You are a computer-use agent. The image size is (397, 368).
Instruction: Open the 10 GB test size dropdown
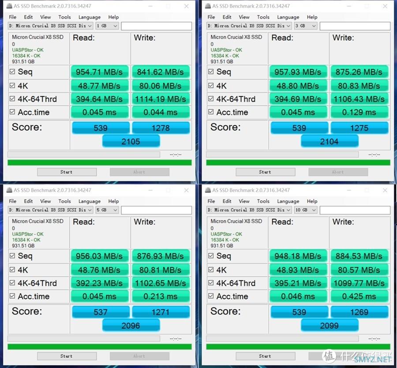306,210
